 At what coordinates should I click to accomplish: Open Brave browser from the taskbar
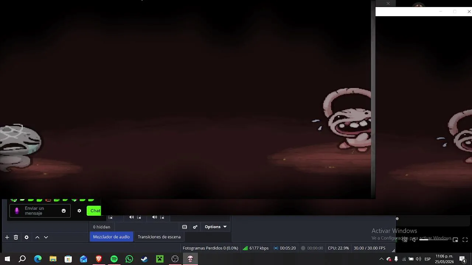click(98, 259)
